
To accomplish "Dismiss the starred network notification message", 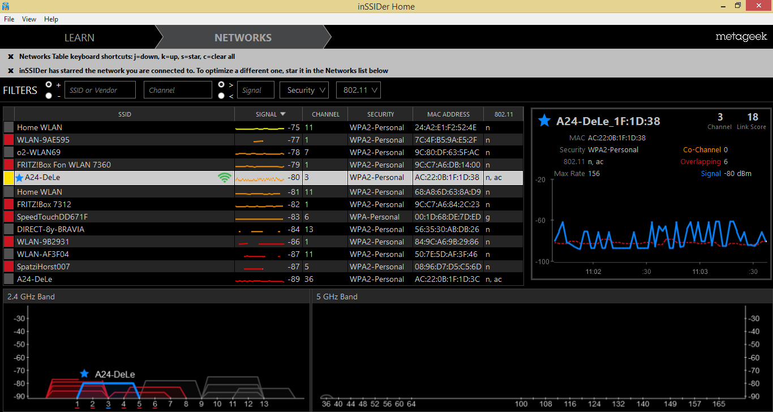I will (x=11, y=71).
